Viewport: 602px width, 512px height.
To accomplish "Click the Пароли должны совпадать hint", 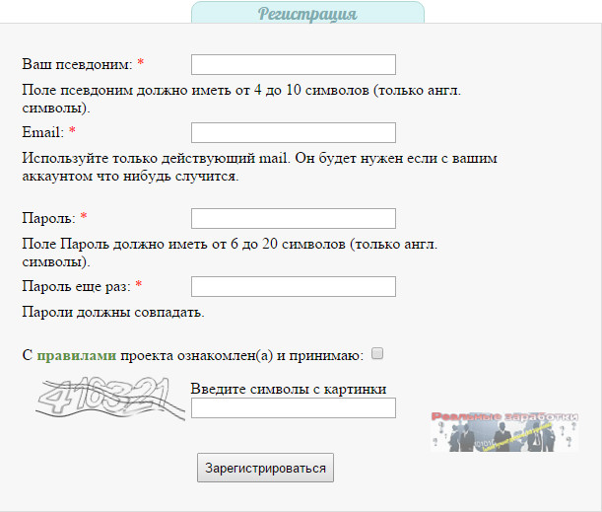I will tap(112, 313).
